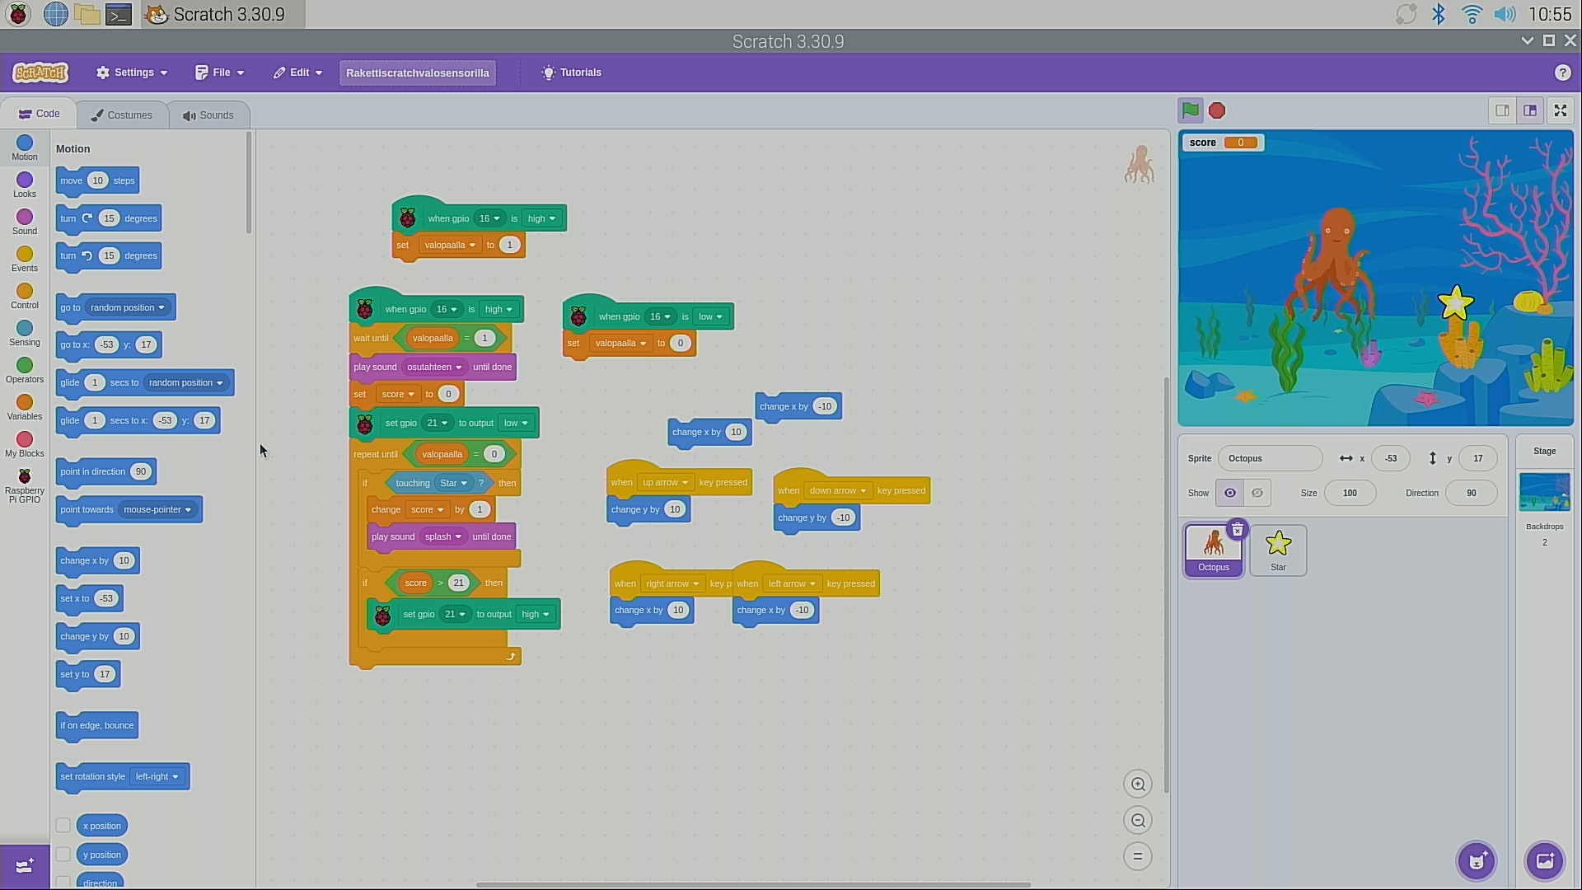The height and width of the screenshot is (890, 1582).
Task: Open the add extension button
Action: point(25,866)
